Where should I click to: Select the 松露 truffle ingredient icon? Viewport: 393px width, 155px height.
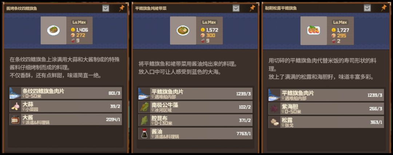(274, 122)
